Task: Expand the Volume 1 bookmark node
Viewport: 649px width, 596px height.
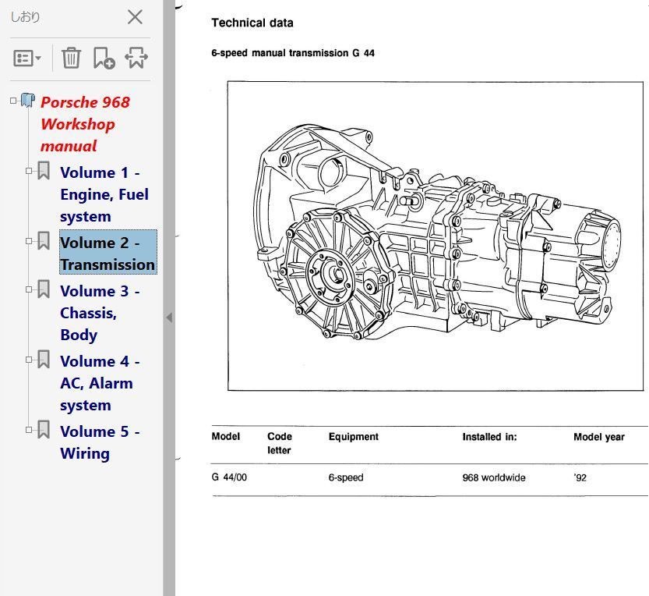Action: tap(29, 171)
